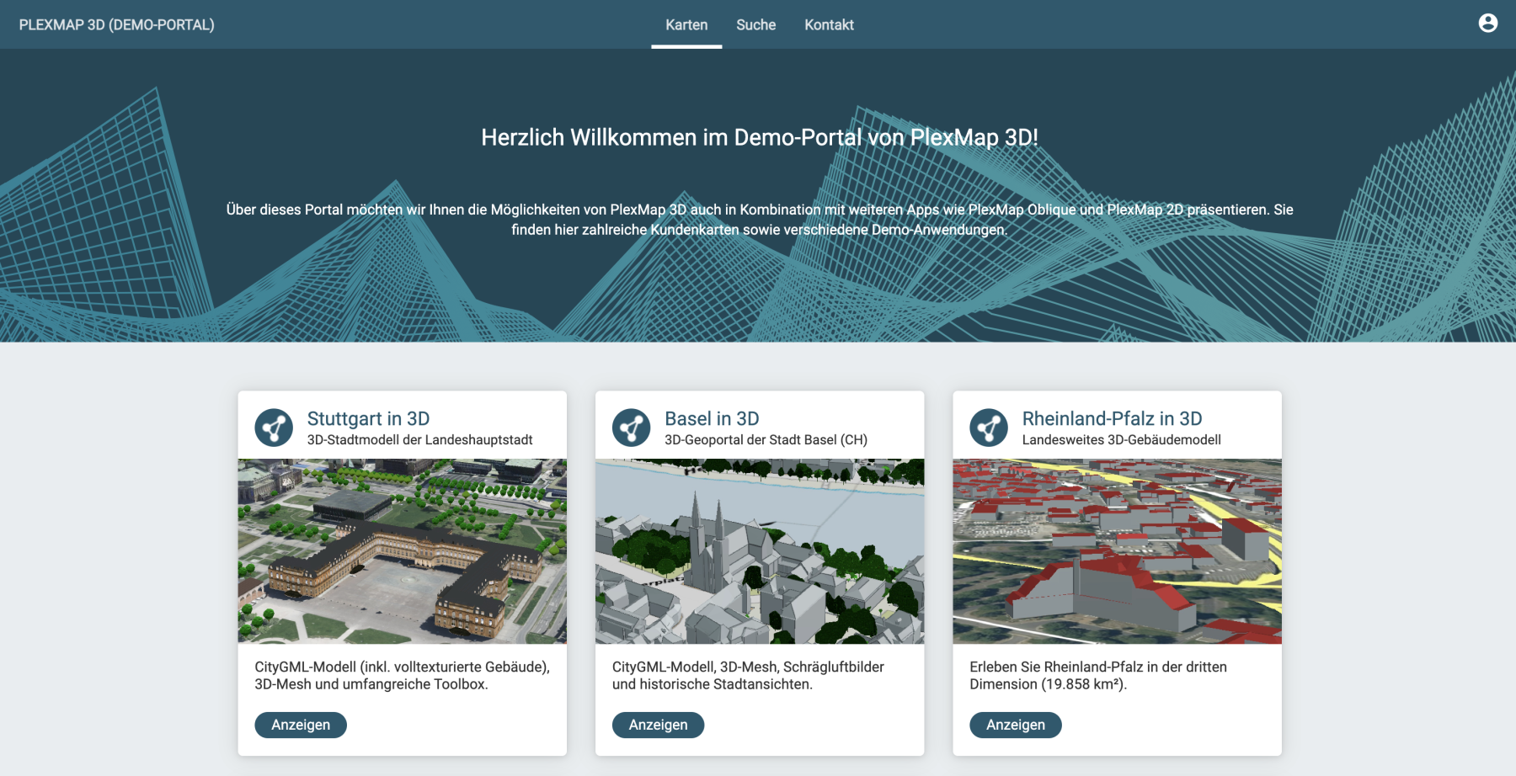1516x776 pixels.
Task: Click the PLEXMAP 3D (DEMO-PORTAL) header title
Action: click(x=117, y=25)
